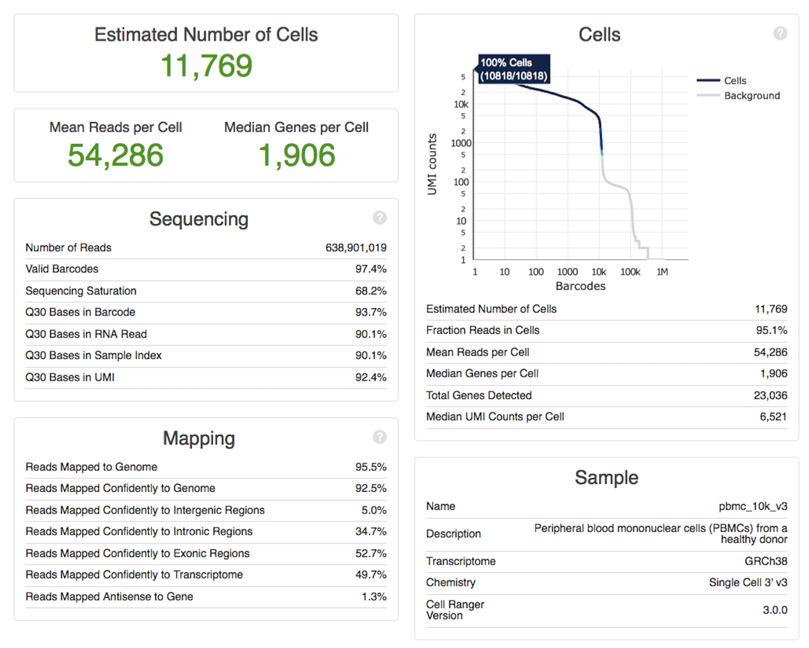Click the Mapping section heading
The height and width of the screenshot is (648, 809).
199,438
